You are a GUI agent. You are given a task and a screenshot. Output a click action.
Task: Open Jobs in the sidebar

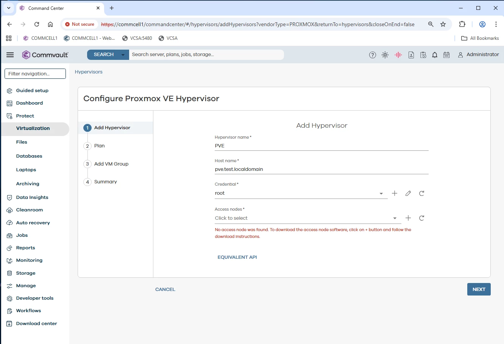(x=22, y=235)
